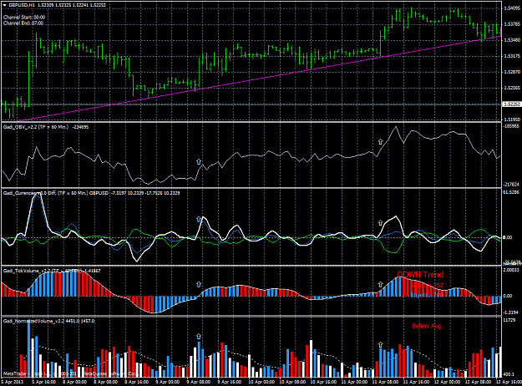This screenshot has height=386, width=522.
Task: Click the 1.51950 price scale value
Action: 512,119
